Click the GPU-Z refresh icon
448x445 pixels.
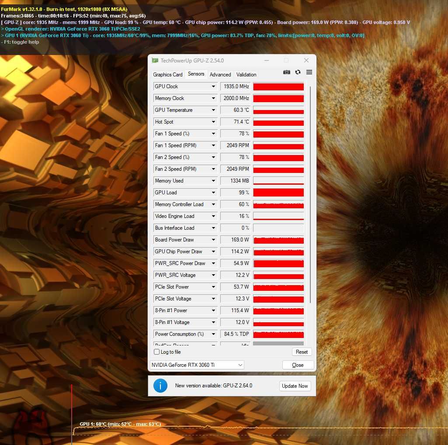(x=298, y=72)
